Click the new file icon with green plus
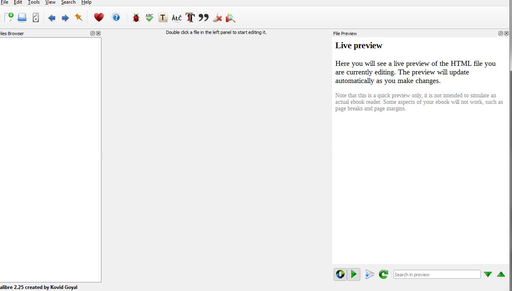Screen dimensions: 512x291 9,18
